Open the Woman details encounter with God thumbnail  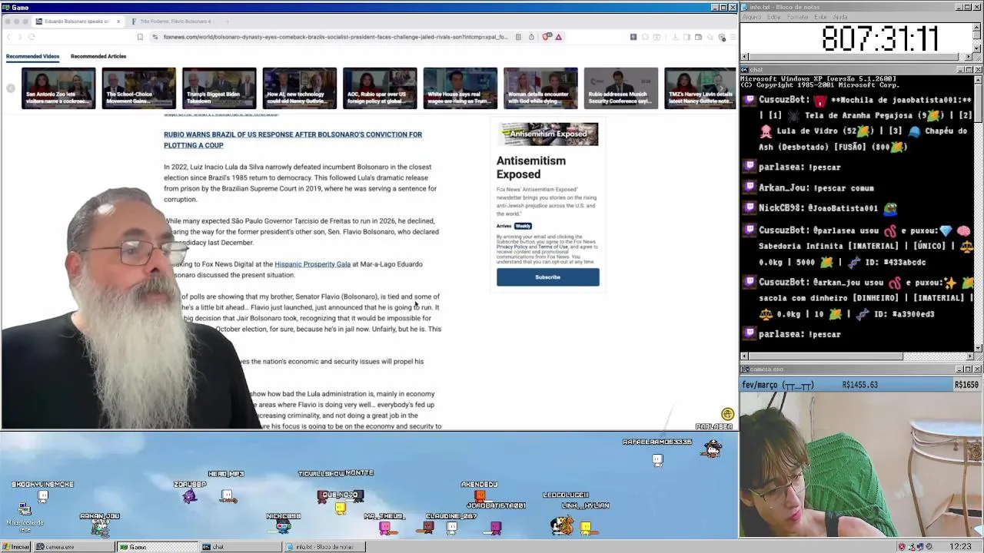(540, 88)
